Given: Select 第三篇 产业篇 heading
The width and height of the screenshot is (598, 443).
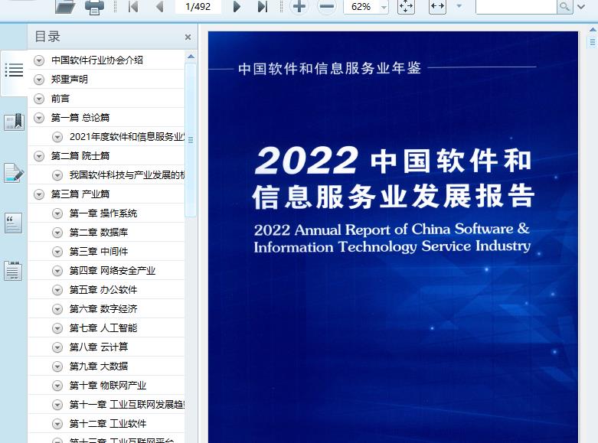Looking at the screenshot, I should point(80,194).
